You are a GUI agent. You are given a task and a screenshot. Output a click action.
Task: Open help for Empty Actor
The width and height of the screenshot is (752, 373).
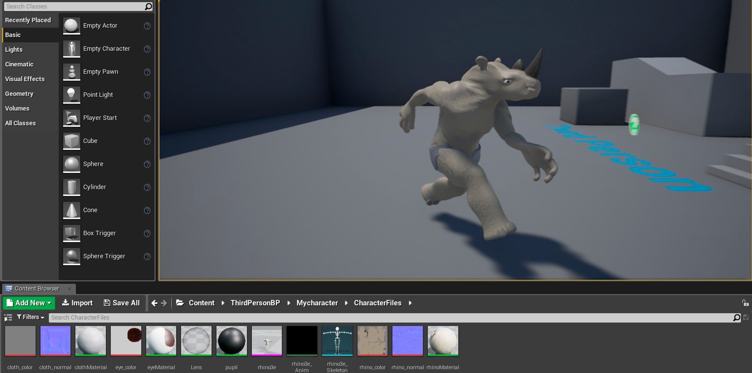(147, 26)
